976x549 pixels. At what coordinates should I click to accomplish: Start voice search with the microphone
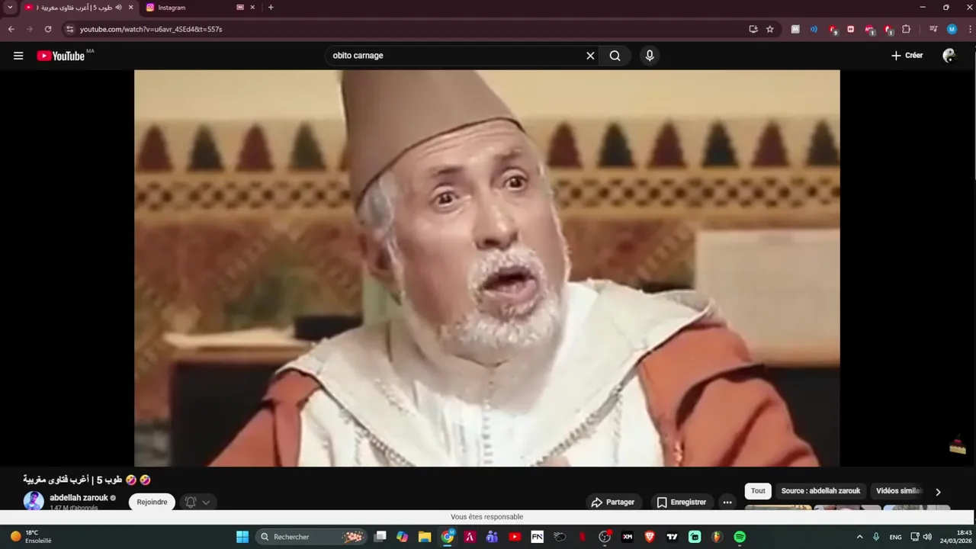[650, 56]
